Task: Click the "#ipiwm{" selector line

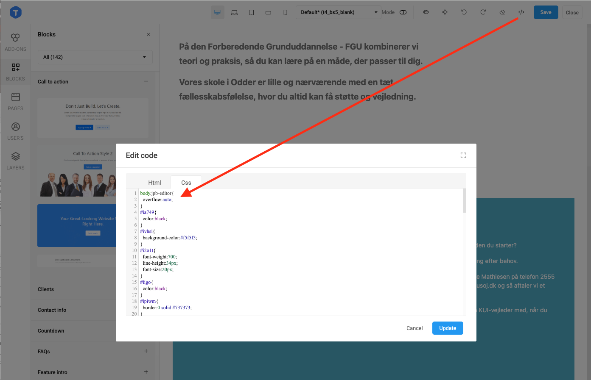Action: point(149,301)
